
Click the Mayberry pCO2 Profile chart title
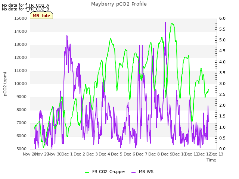coord(119,4)
